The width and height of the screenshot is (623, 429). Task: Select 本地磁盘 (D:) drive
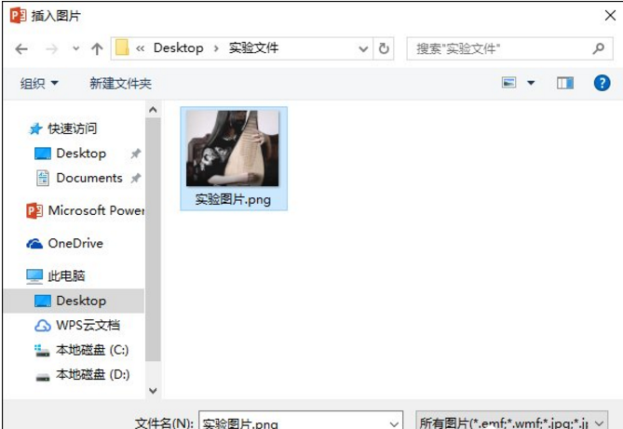click(x=92, y=375)
